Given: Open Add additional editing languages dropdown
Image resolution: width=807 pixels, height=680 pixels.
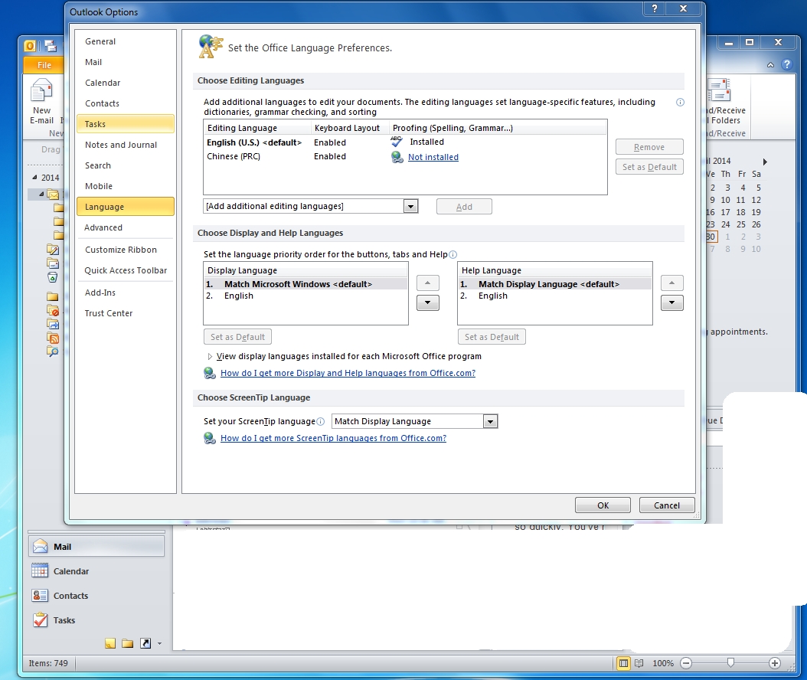Looking at the screenshot, I should (x=410, y=207).
